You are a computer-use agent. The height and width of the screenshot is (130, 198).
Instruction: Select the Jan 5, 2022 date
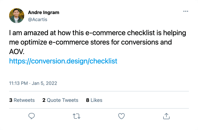[x=44, y=83]
